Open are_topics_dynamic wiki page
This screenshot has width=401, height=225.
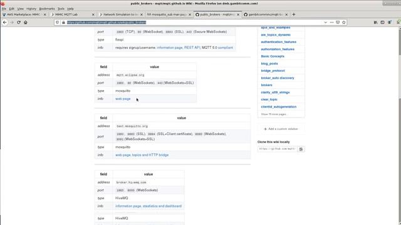click(x=276, y=35)
